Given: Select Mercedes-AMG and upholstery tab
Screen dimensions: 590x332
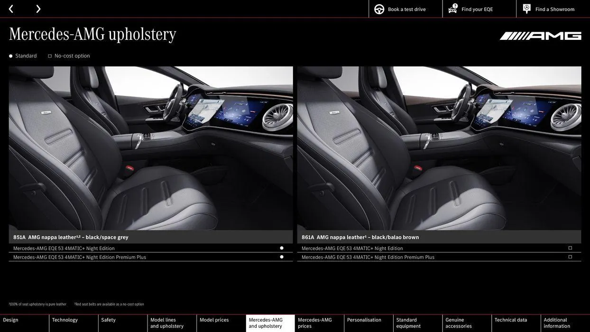Looking at the screenshot, I should coord(270,323).
